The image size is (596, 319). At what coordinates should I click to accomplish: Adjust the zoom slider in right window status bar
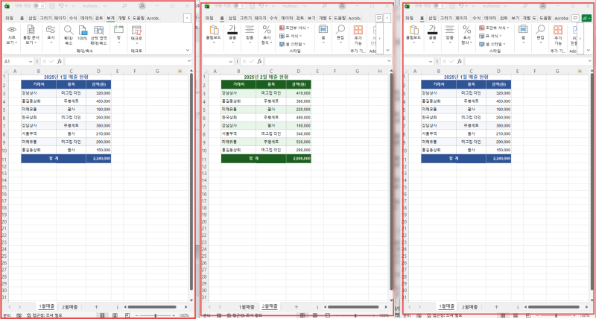point(556,315)
